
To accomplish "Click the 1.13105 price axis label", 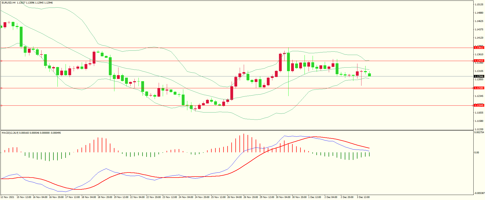I will click(479, 71).
